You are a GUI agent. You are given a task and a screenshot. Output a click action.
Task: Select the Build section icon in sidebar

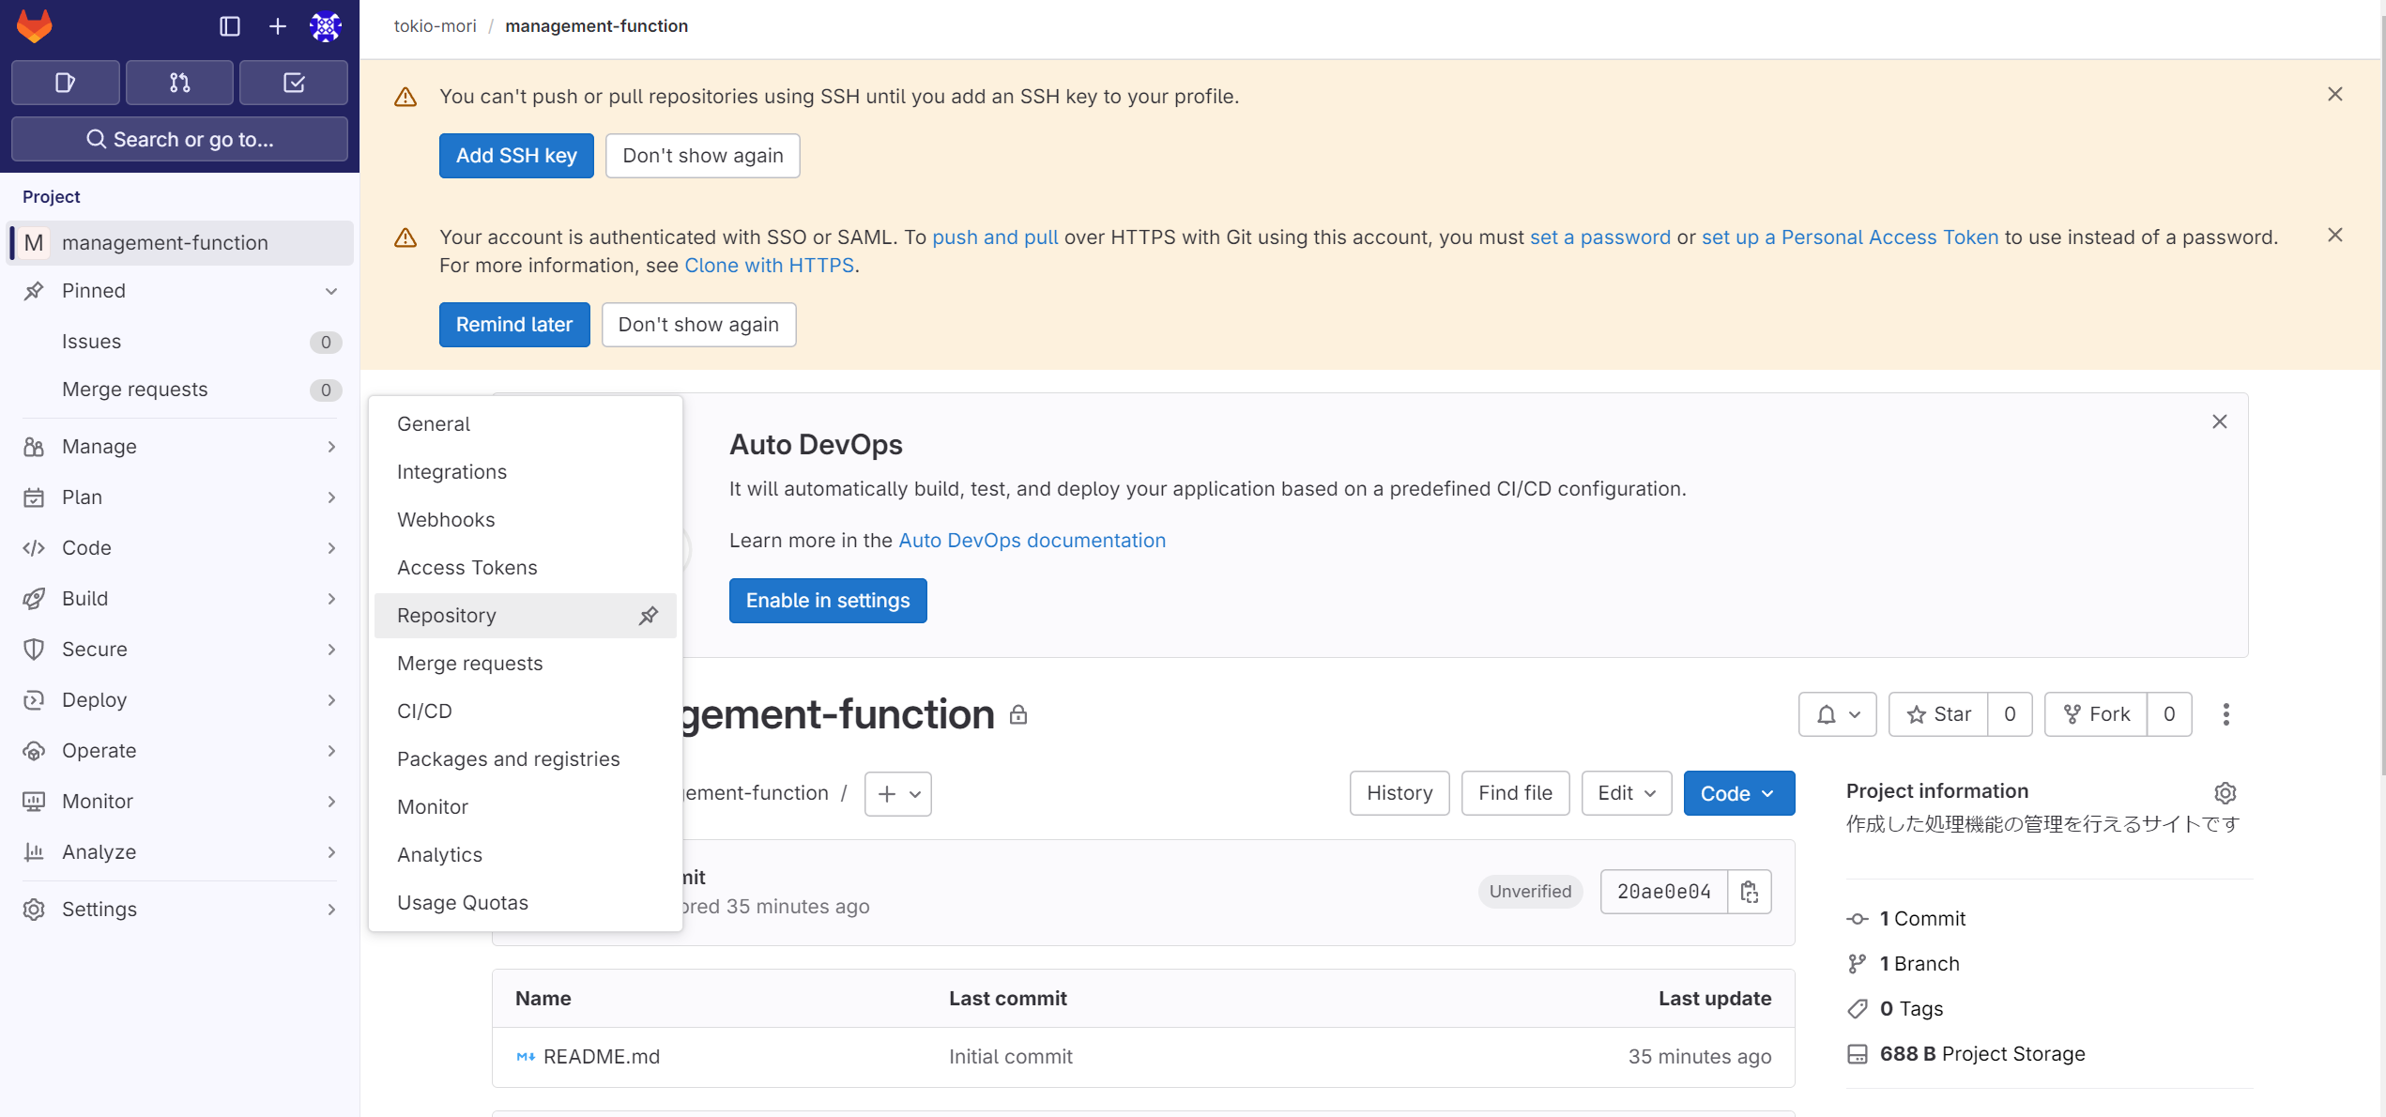34,598
